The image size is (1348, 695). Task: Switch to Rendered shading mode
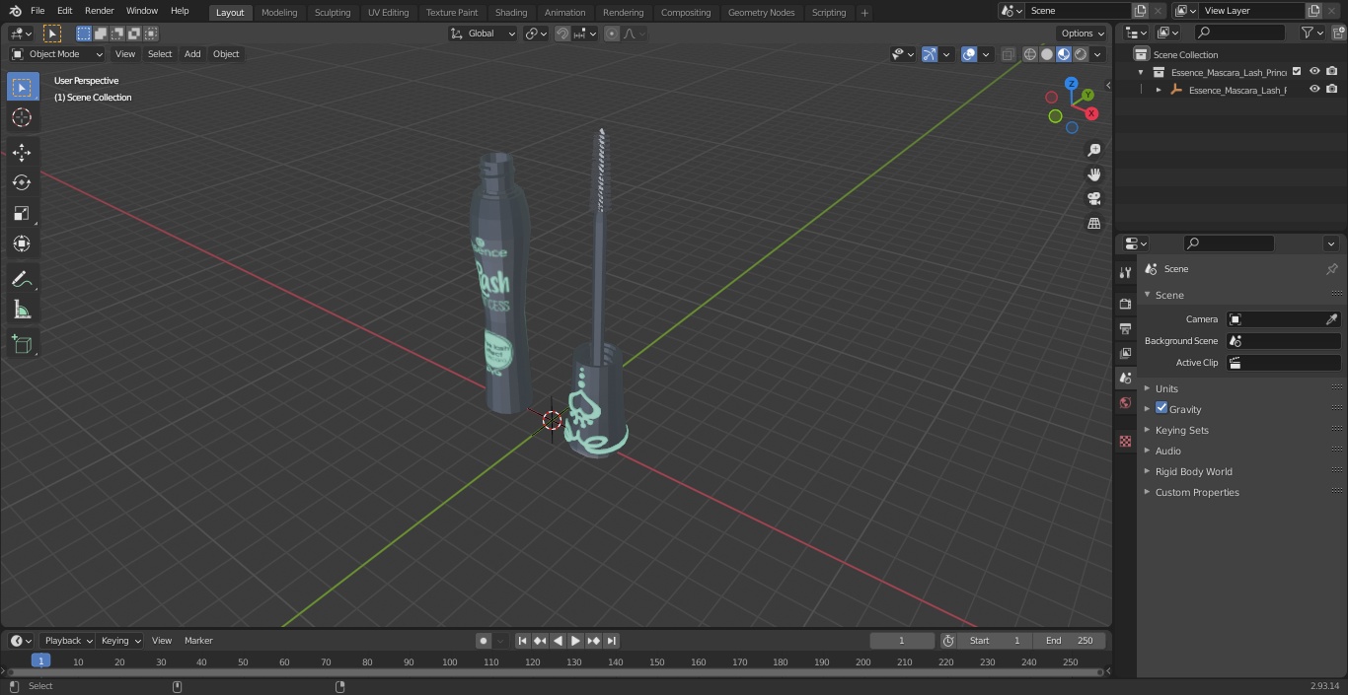pos(1081,54)
